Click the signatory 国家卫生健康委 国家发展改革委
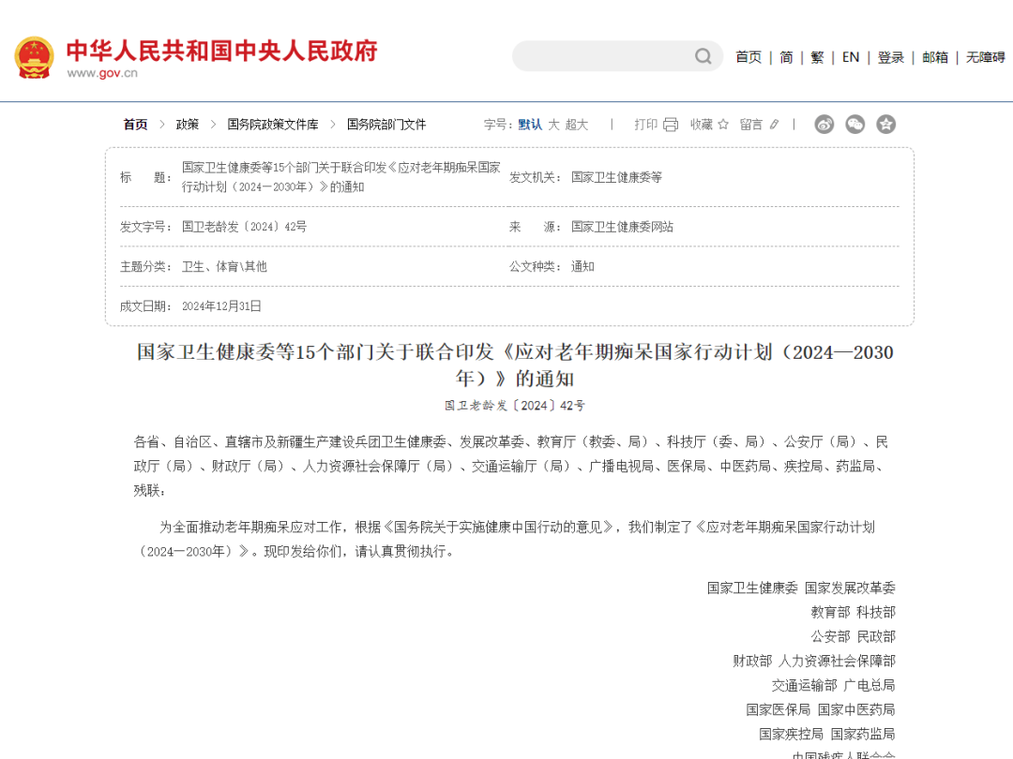 pyautogui.click(x=801, y=588)
